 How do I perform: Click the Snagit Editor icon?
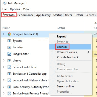click(x=9, y=54)
